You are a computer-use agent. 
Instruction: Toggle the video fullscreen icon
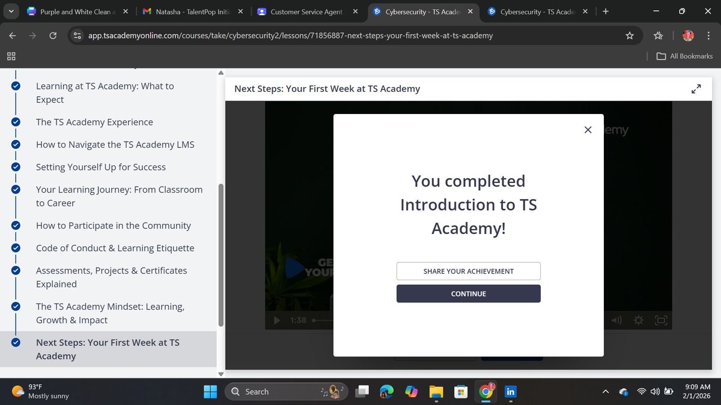pyautogui.click(x=660, y=320)
